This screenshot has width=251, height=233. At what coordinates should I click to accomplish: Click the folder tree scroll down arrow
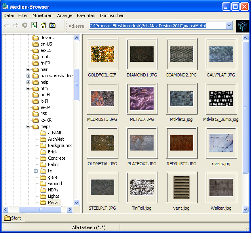point(77,203)
